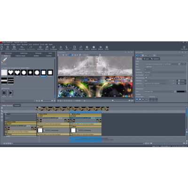Adjust the toolbox thumbnail zoom slider
Viewport: 188px width, 188px height.
(45, 101)
